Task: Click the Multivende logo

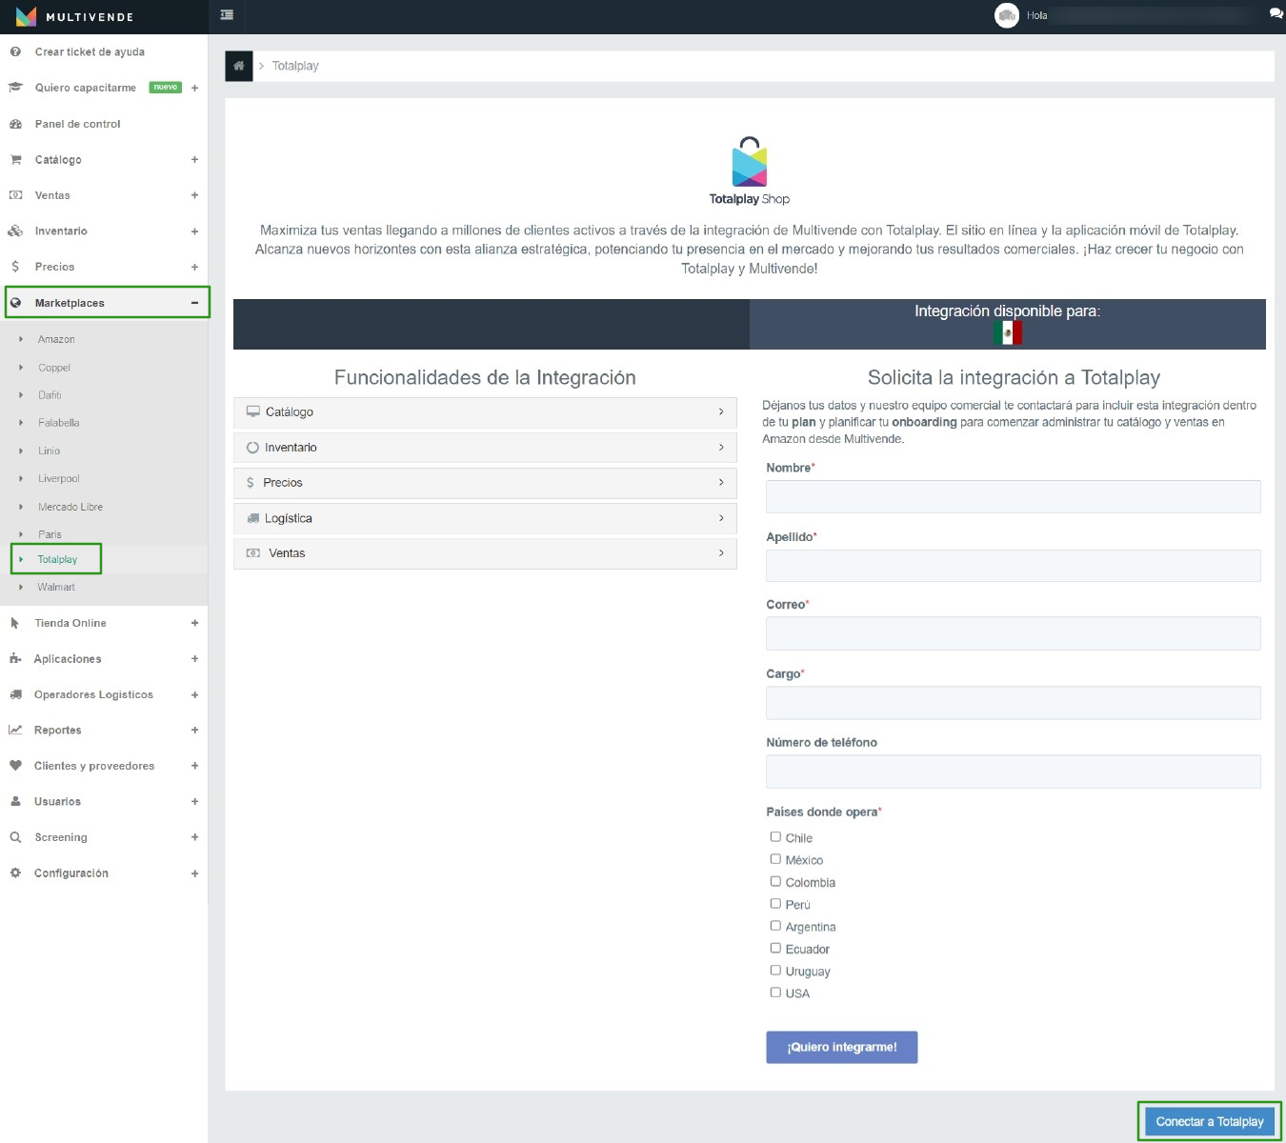Action: point(74,16)
